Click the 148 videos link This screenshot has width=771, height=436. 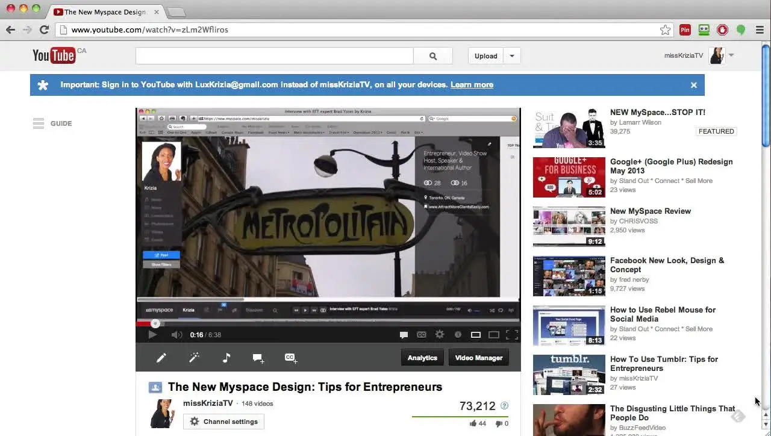pos(257,403)
